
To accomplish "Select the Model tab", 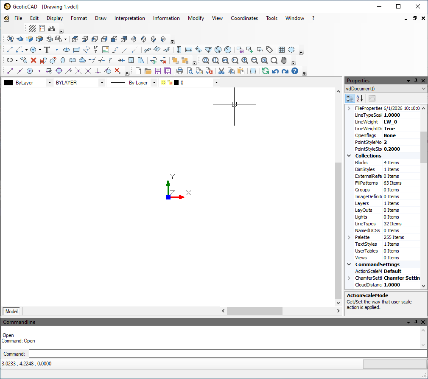I will pos(11,311).
